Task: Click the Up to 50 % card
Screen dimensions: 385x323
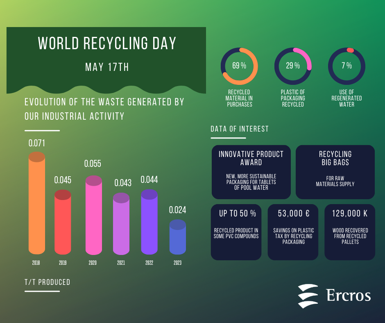Action: click(236, 232)
